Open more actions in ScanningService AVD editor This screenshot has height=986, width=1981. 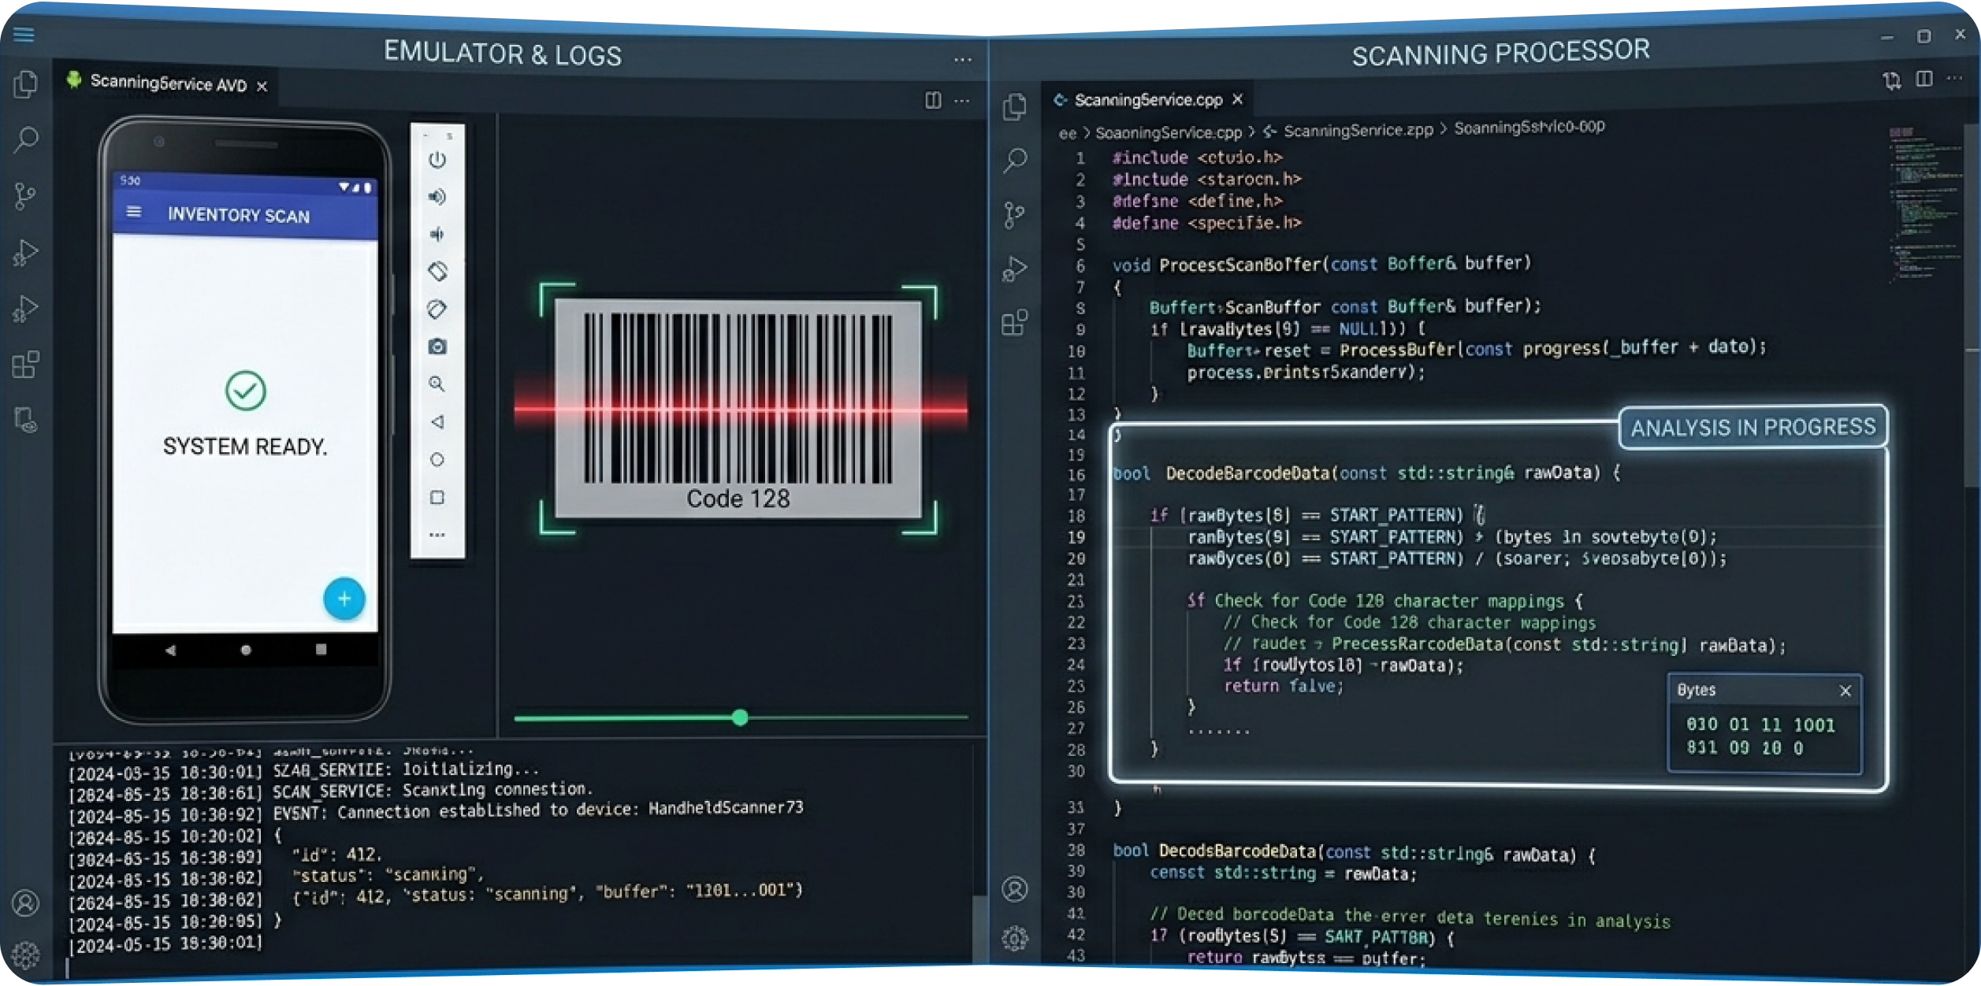coord(962,102)
